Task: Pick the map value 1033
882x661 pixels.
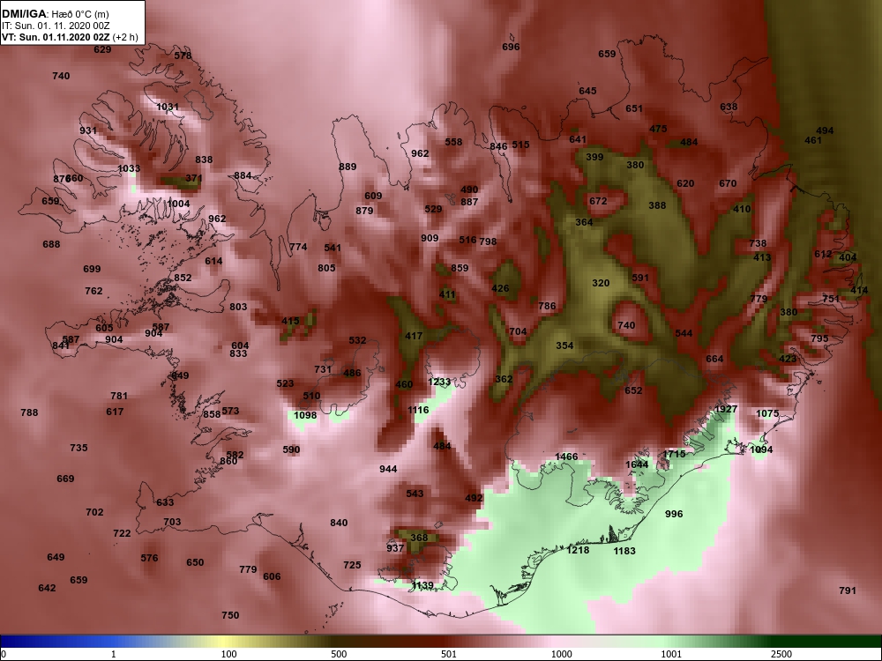Action: pos(129,168)
